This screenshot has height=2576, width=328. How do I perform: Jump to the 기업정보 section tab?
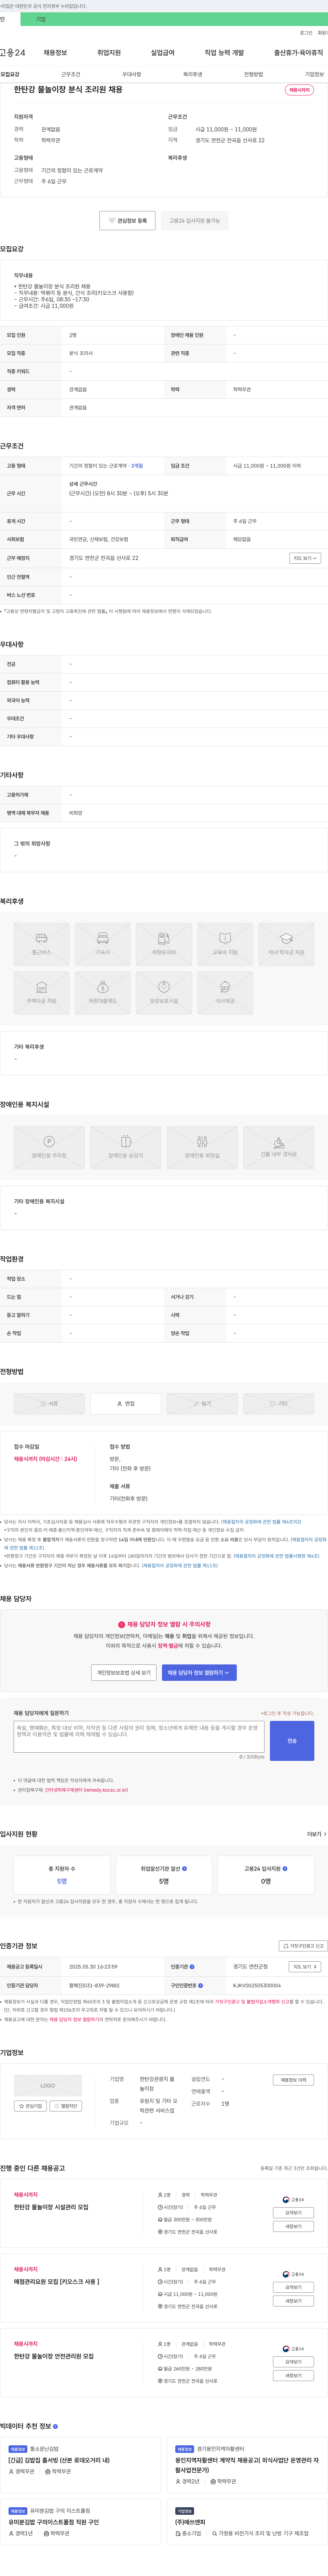tap(314, 74)
